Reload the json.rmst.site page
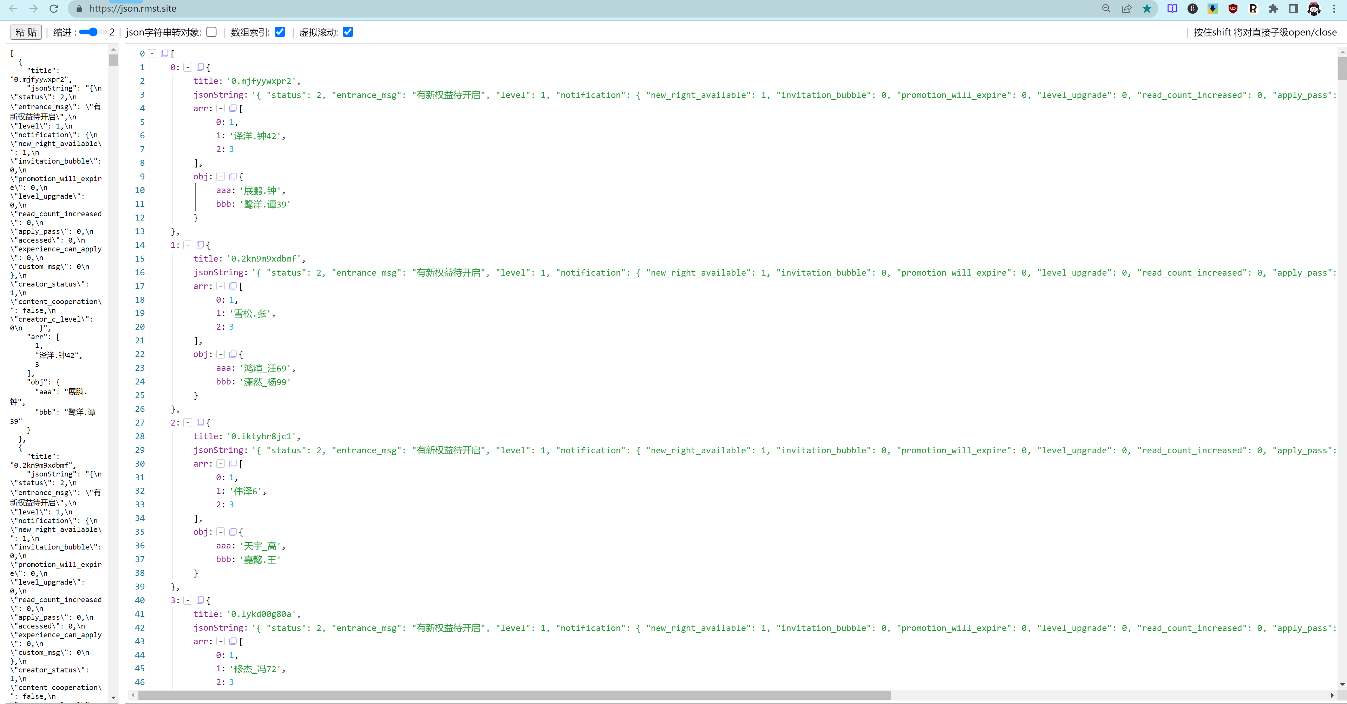The height and width of the screenshot is (704, 1347). (53, 8)
